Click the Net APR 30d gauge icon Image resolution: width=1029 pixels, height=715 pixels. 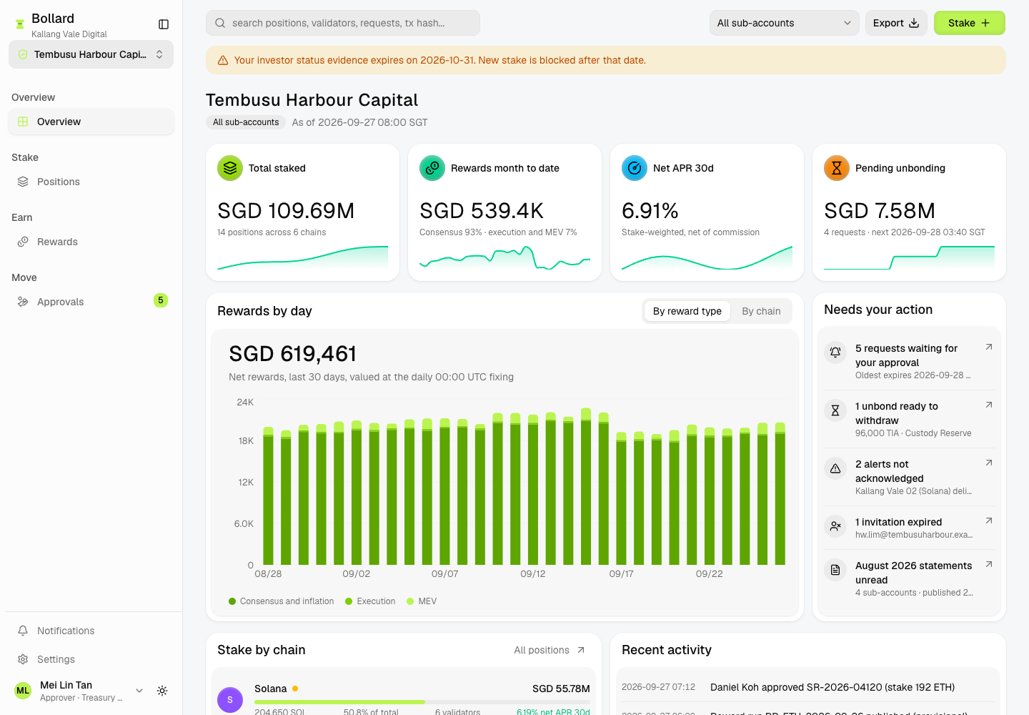point(635,168)
